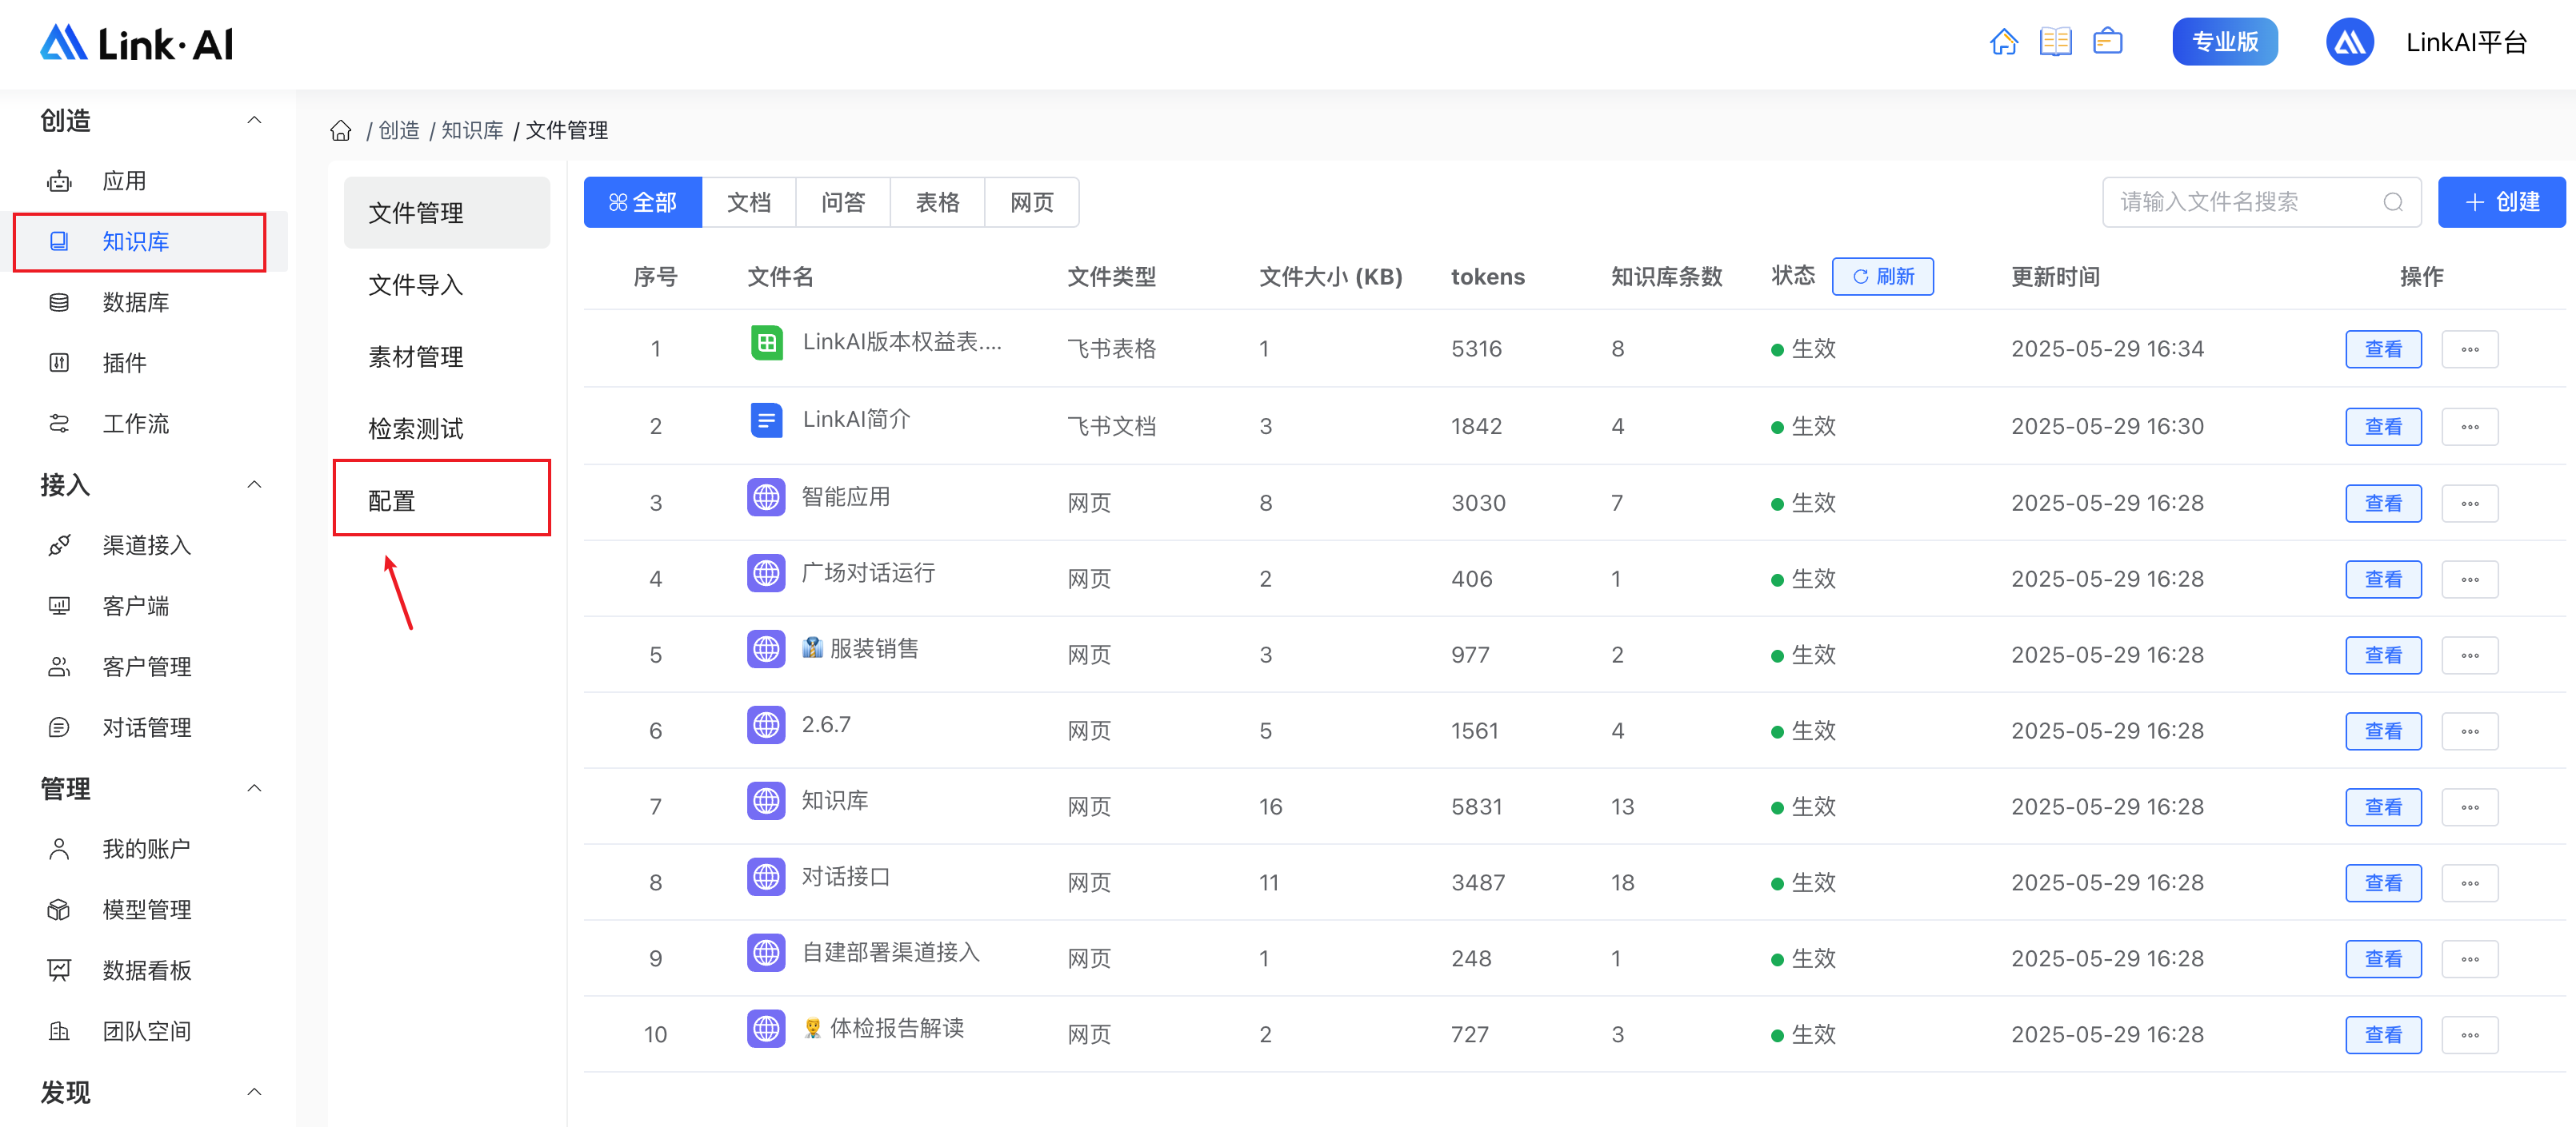Click the 数据库 database icon
The image size is (2576, 1127).
pos(59,302)
